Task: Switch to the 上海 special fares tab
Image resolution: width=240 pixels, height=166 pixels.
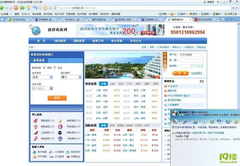Action: click(112, 84)
